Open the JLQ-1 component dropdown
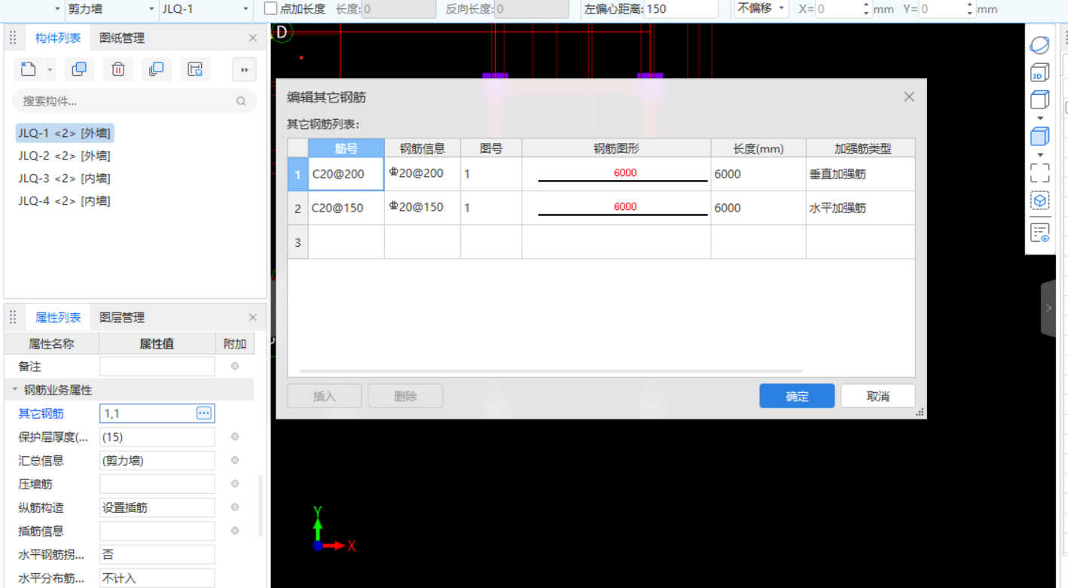 [x=246, y=9]
